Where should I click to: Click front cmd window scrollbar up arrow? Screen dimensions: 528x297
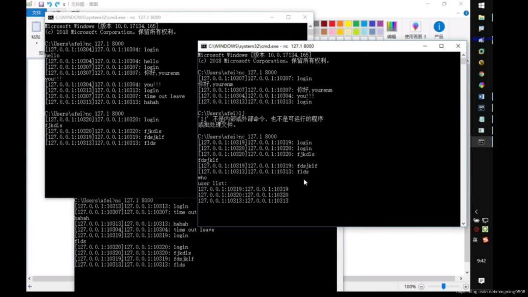(x=463, y=55)
